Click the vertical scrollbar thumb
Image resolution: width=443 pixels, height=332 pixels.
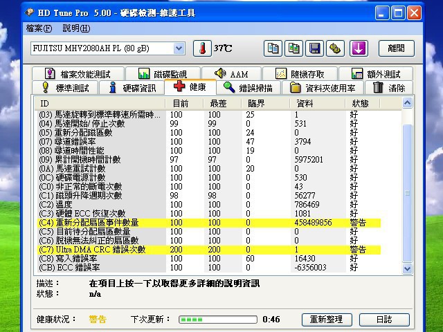pyautogui.click(x=407, y=193)
